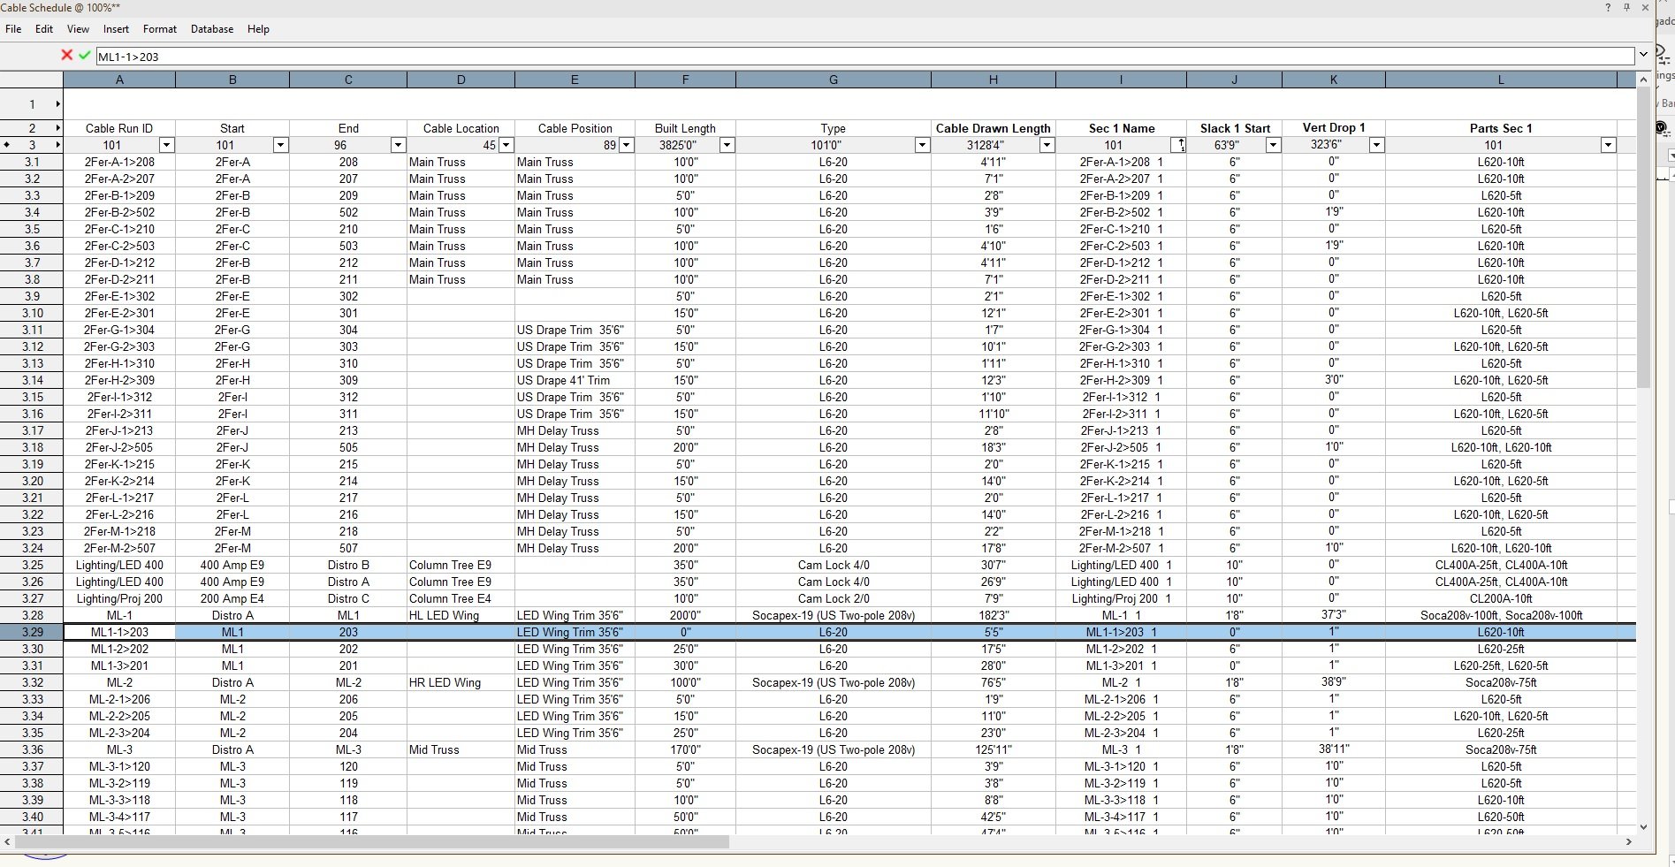Open the Built Length filter dropdown
The height and width of the screenshot is (867, 1675).
click(x=727, y=145)
